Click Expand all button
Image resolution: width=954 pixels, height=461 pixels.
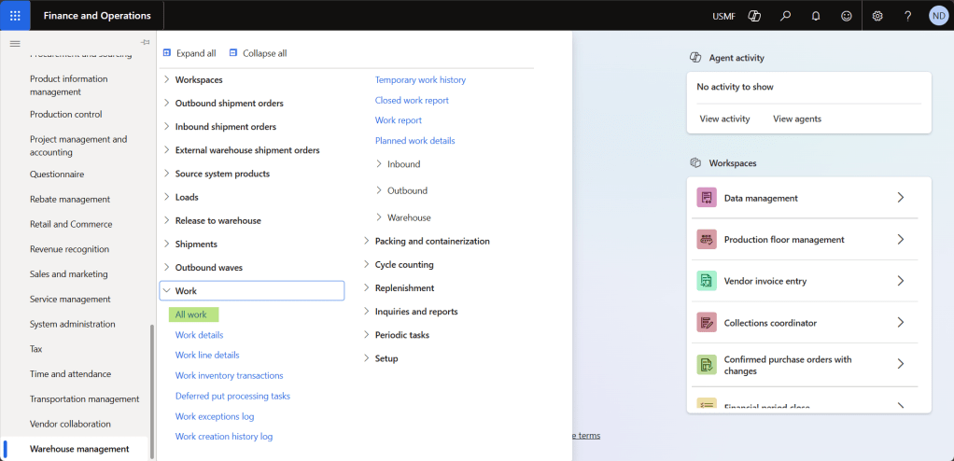[189, 53]
